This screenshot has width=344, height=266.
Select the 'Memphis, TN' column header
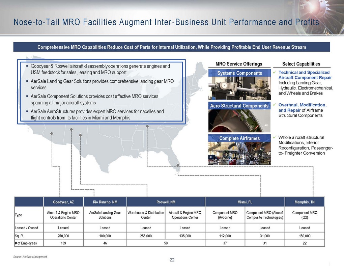coord(305,202)
